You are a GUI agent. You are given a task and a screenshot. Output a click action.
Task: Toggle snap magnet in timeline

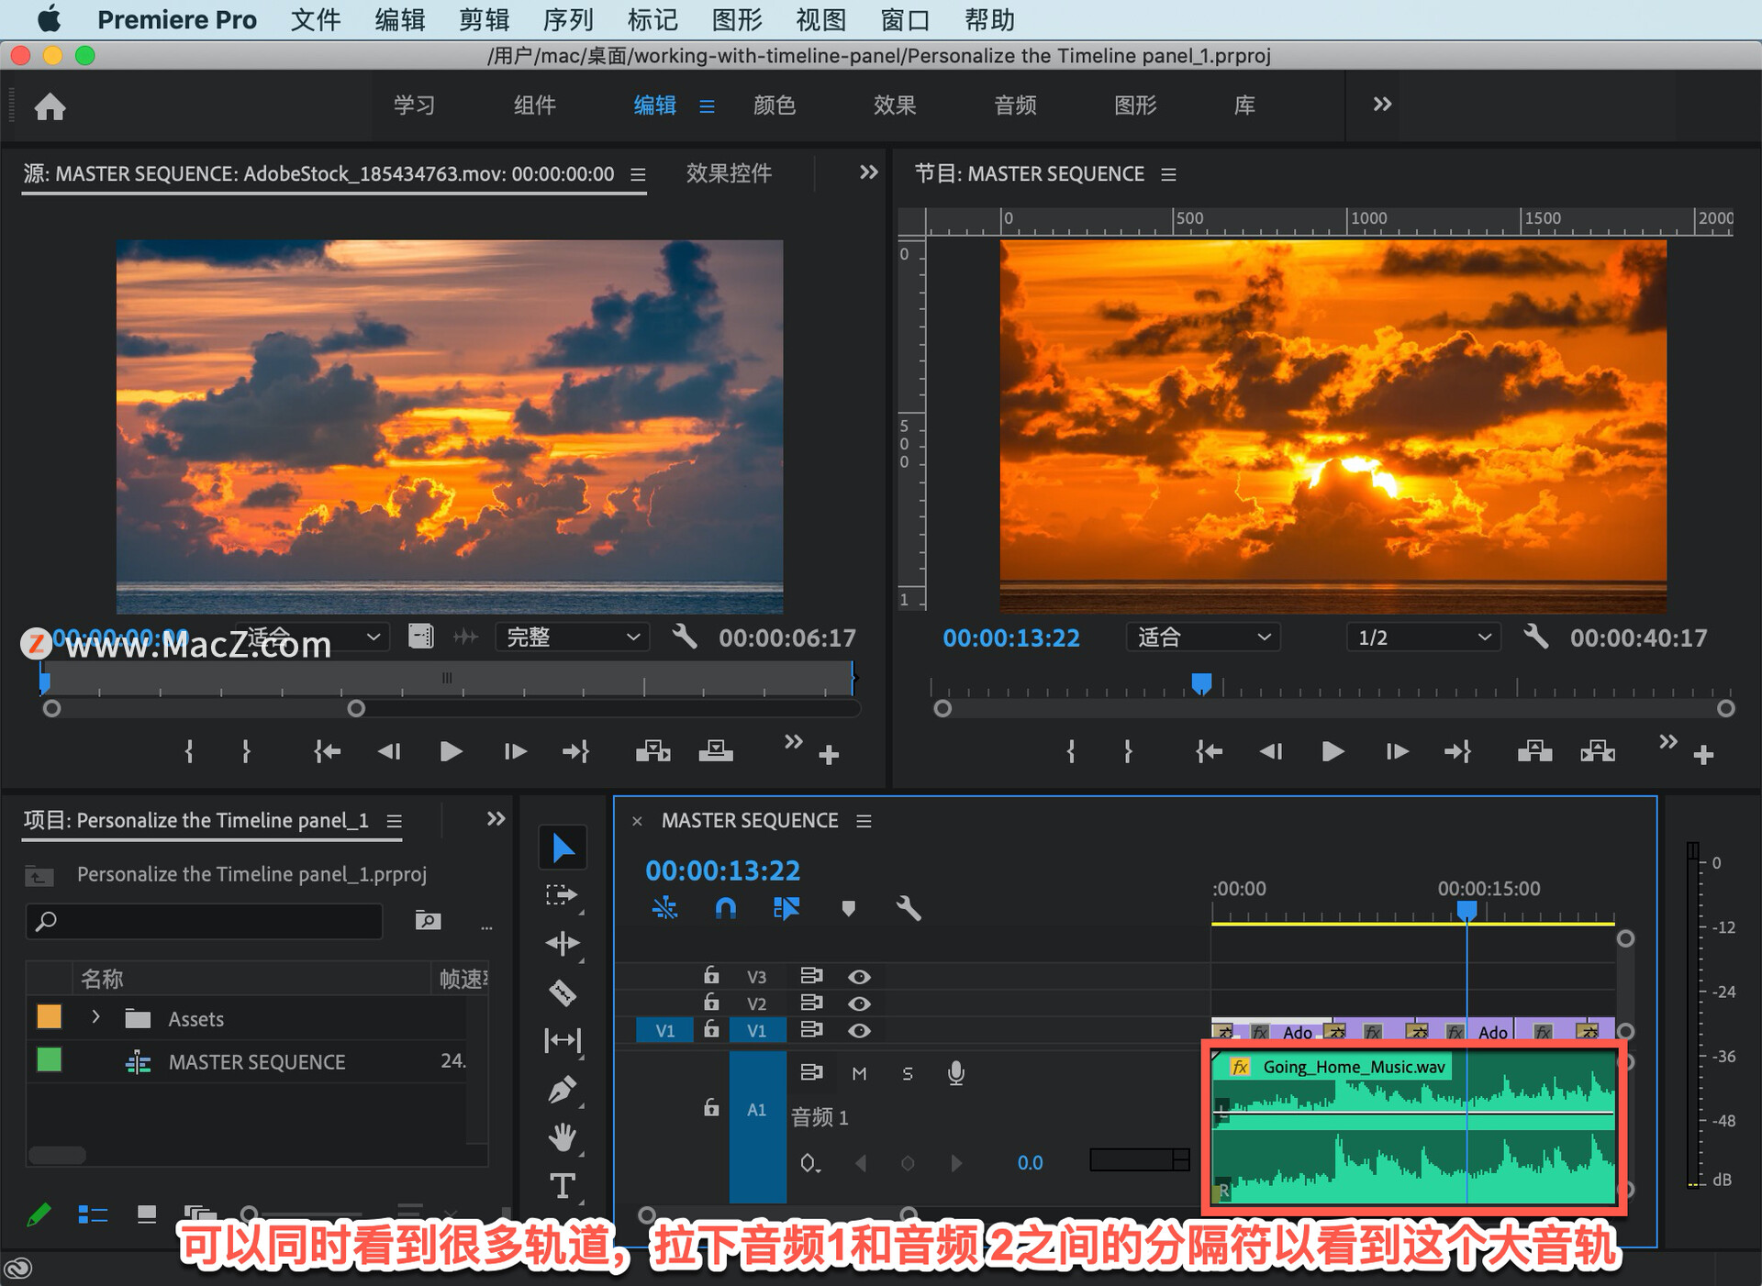pos(725,909)
